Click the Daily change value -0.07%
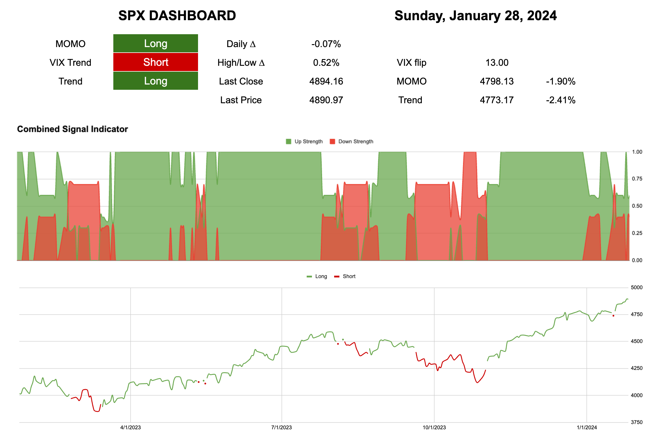The width and height of the screenshot is (649, 436). 326,44
